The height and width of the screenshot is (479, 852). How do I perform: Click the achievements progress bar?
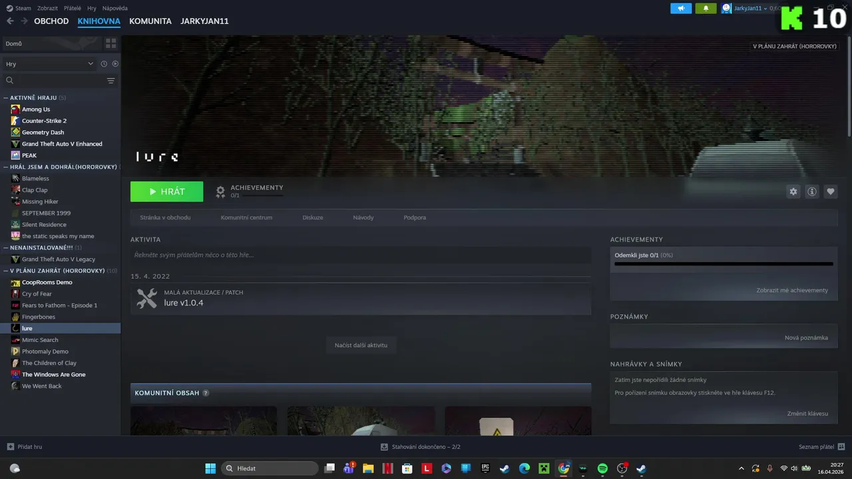point(724,264)
